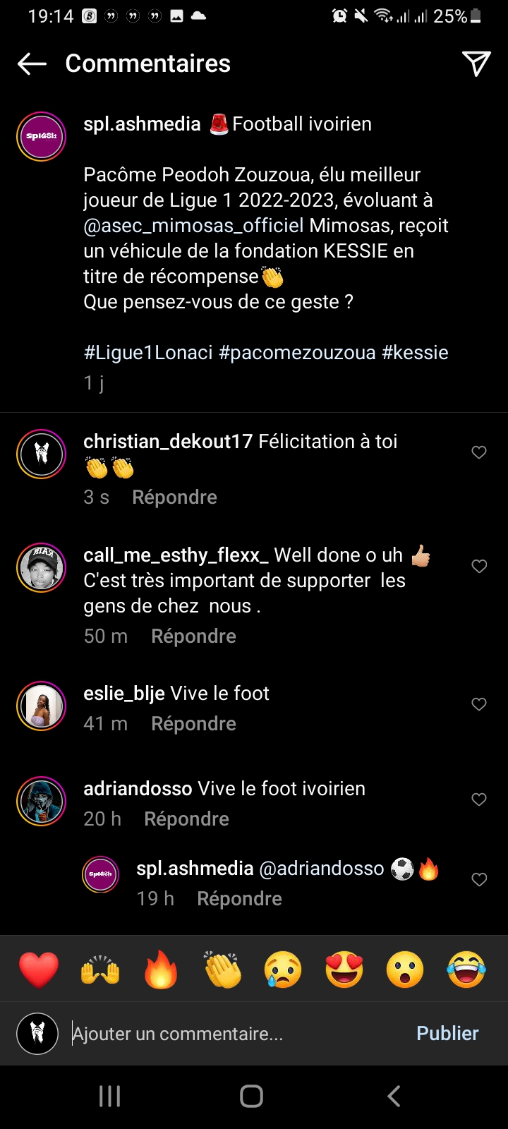Screen dimensions: 508x1129
Task: Insert the raised hands quick emoji
Action: [x=100, y=969]
